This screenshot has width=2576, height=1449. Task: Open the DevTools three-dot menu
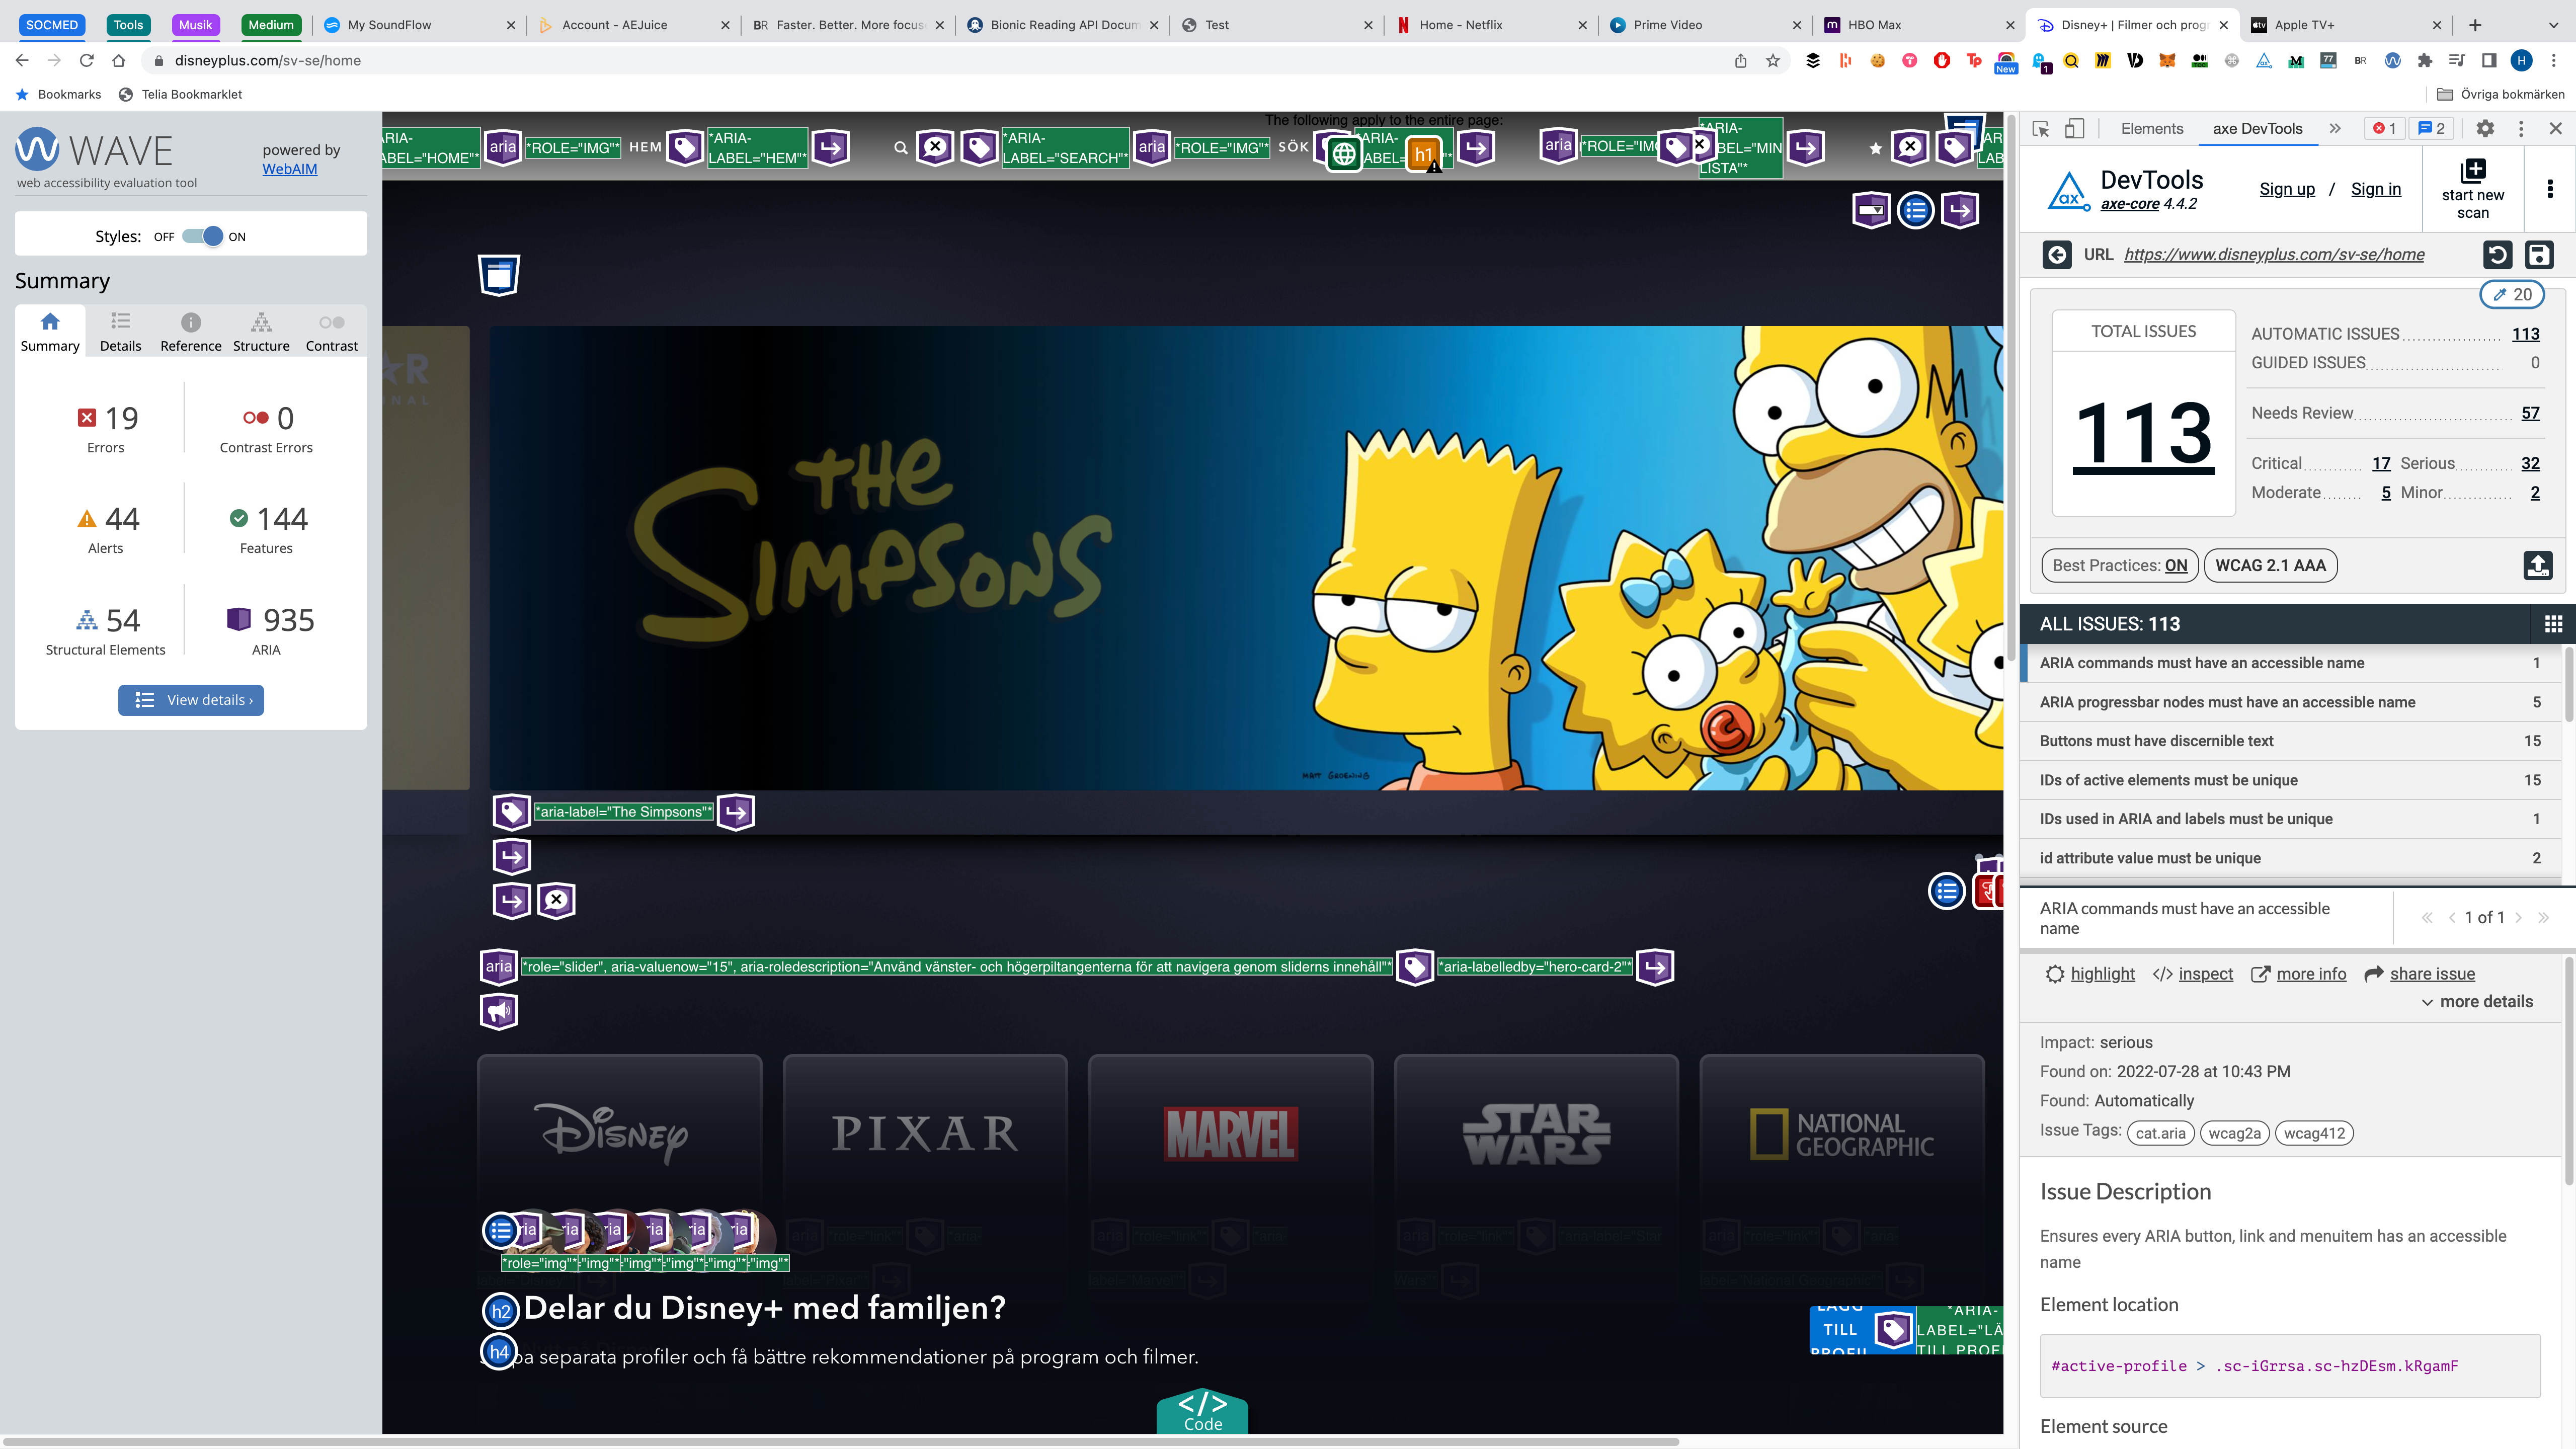(2521, 128)
